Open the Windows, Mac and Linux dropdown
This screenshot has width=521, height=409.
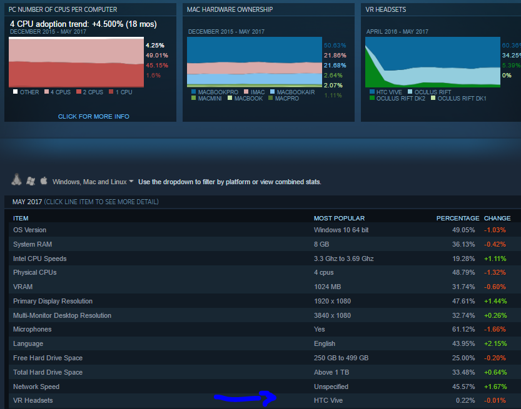(x=93, y=182)
